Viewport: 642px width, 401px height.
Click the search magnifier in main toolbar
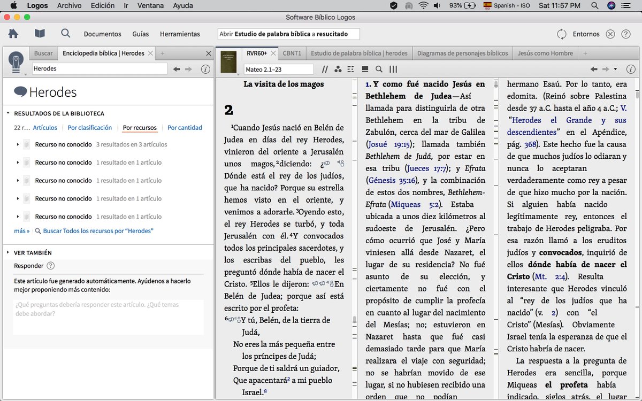pos(66,33)
